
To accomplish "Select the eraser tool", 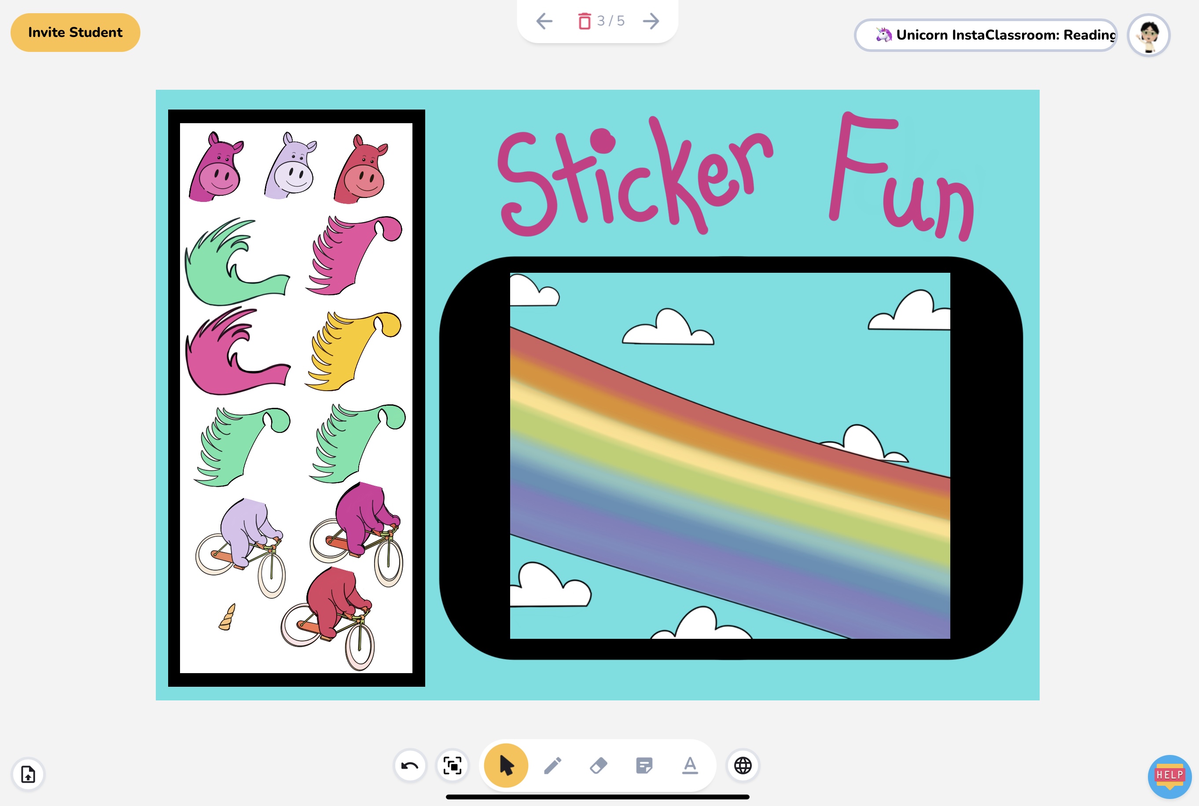I will coord(599,766).
